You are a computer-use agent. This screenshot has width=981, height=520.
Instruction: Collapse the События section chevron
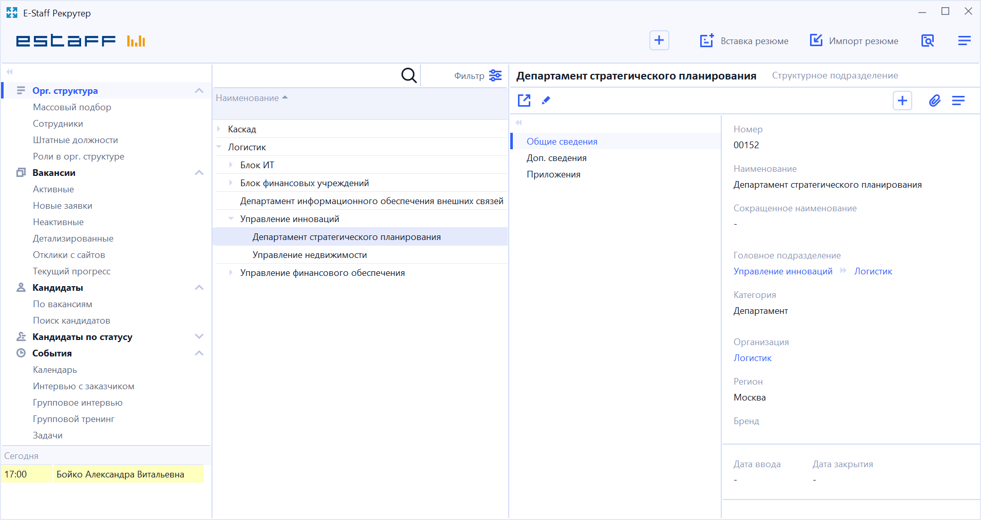click(x=199, y=353)
